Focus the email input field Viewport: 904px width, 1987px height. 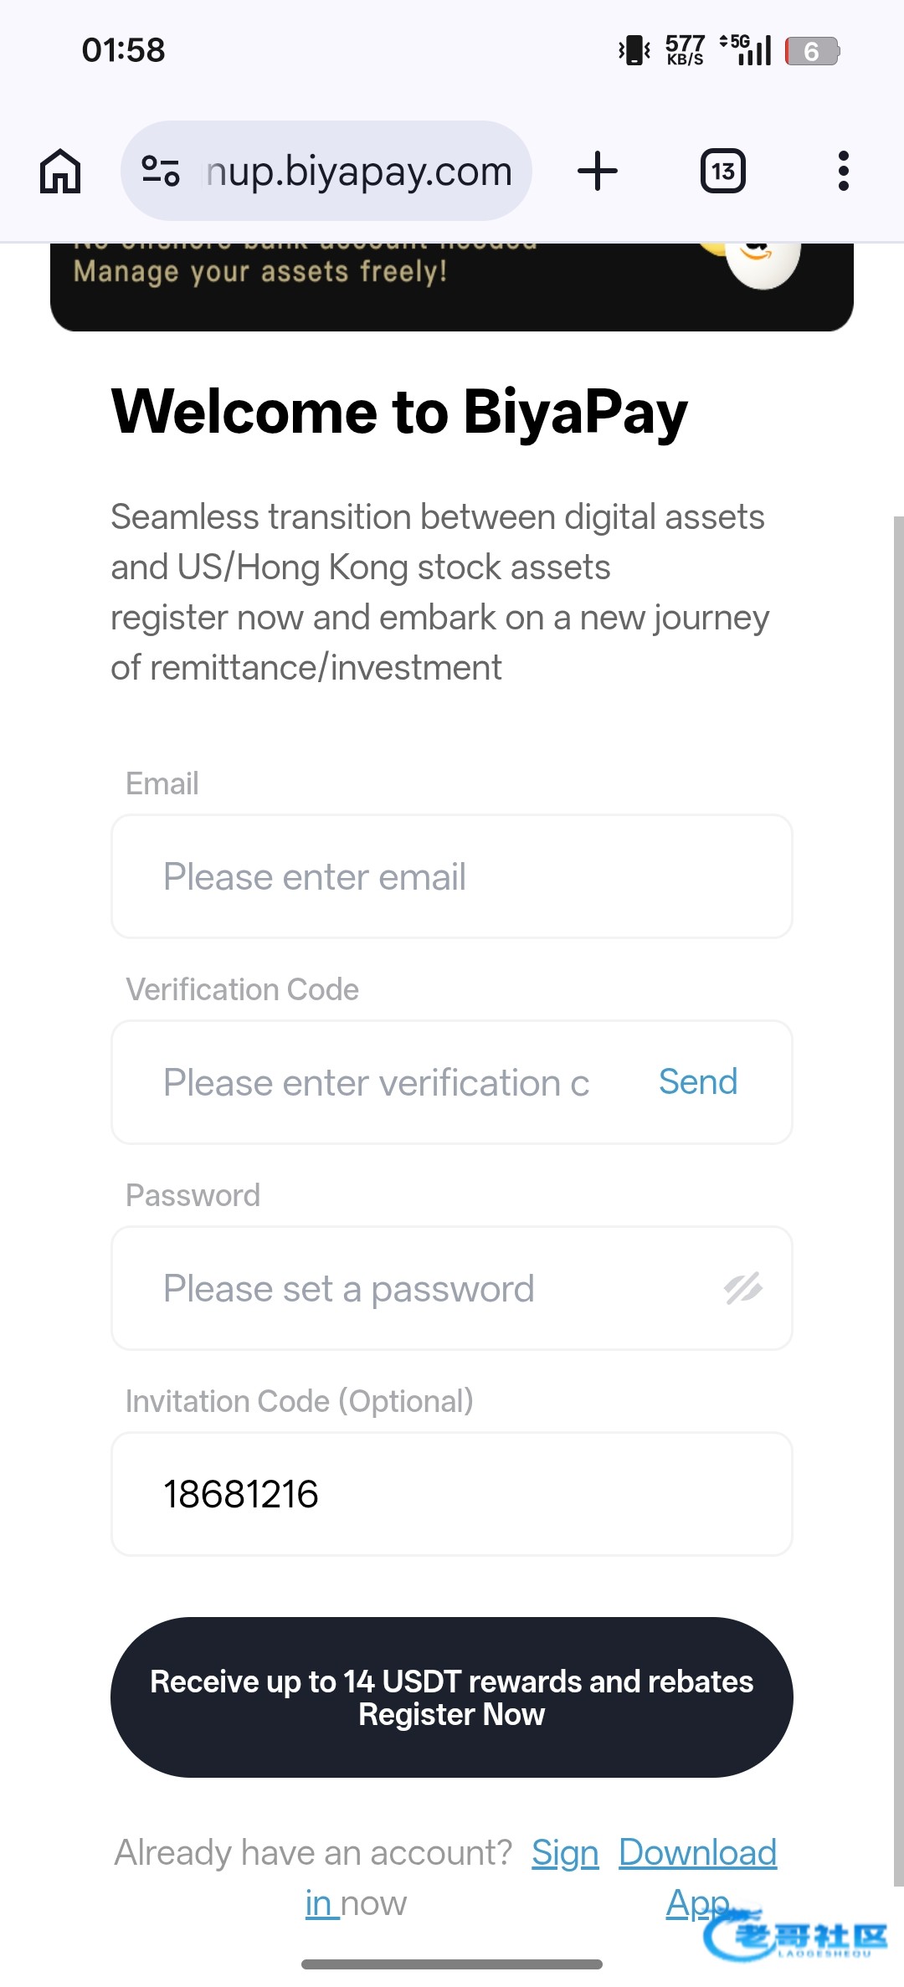click(x=452, y=876)
